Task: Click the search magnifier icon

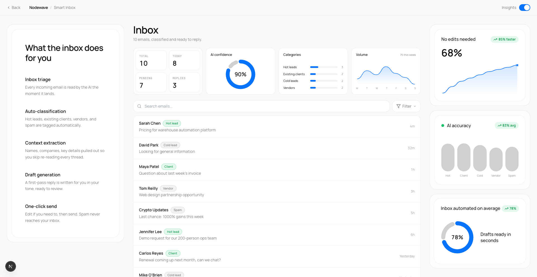Action: (139, 106)
